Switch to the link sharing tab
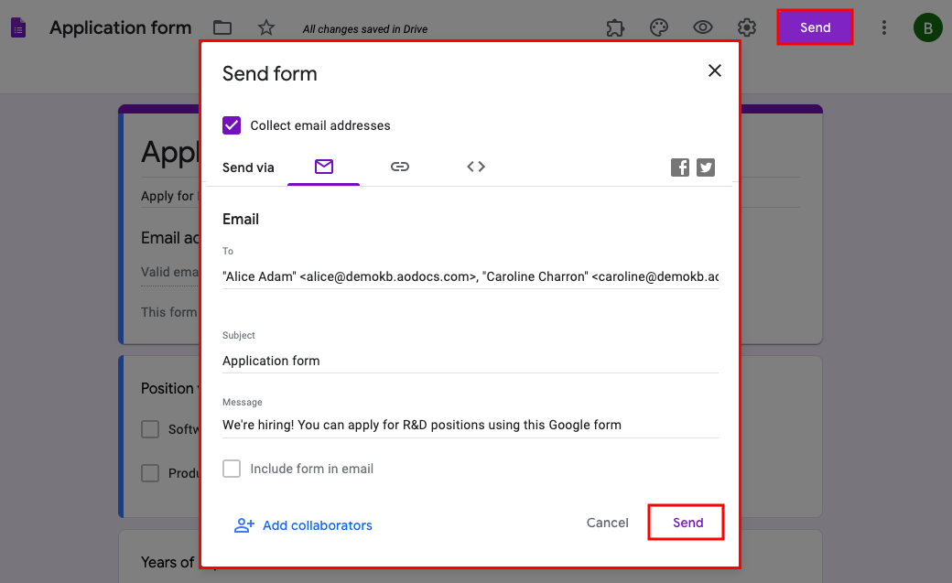The image size is (952, 583). (399, 167)
